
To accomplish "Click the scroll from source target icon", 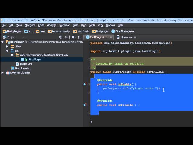I will point(61,37).
